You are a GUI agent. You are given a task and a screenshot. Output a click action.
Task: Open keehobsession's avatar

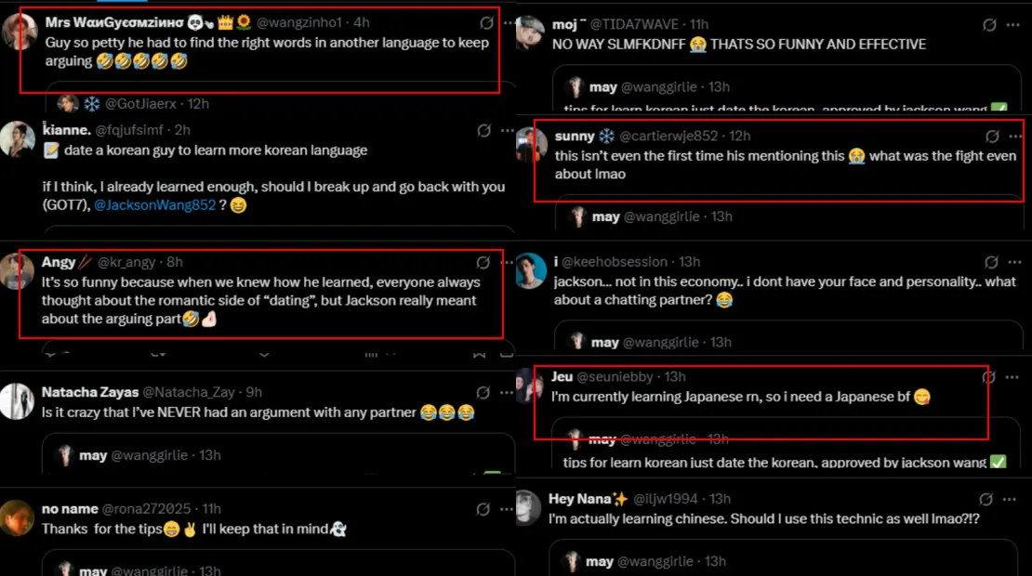click(x=531, y=270)
